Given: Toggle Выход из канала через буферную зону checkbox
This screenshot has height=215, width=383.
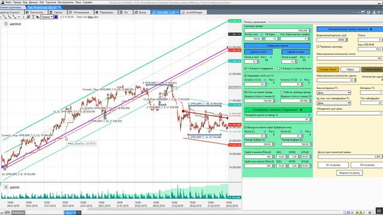Looking at the screenshot, I should point(246,127).
